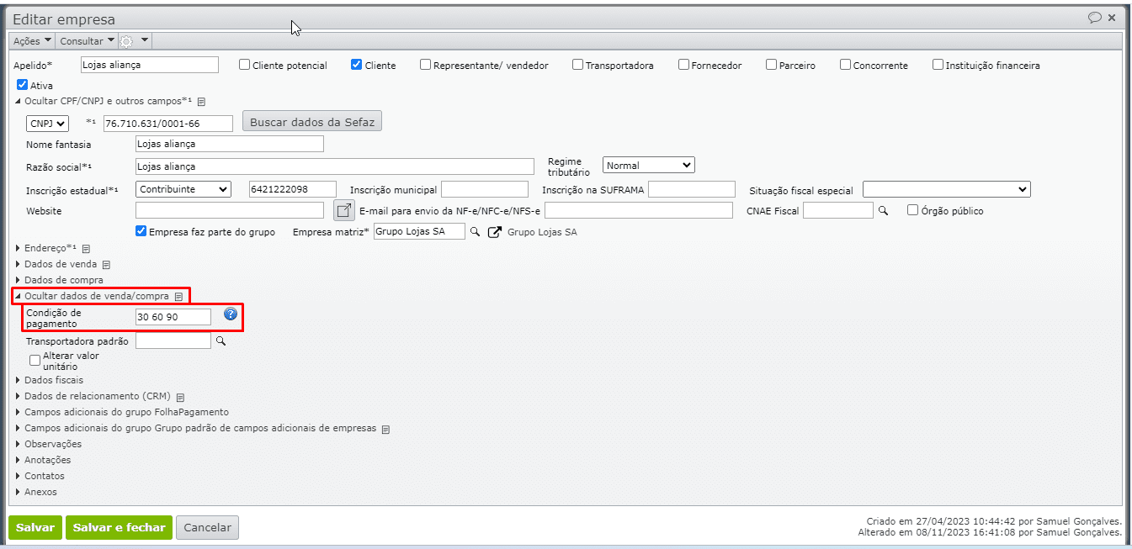Search CNAE Fiscal with magnifier icon
The image size is (1132, 549).
(x=883, y=211)
